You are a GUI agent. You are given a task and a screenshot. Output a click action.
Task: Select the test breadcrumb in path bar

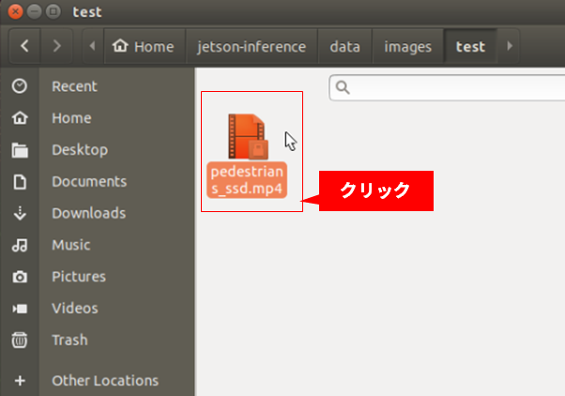tap(470, 46)
